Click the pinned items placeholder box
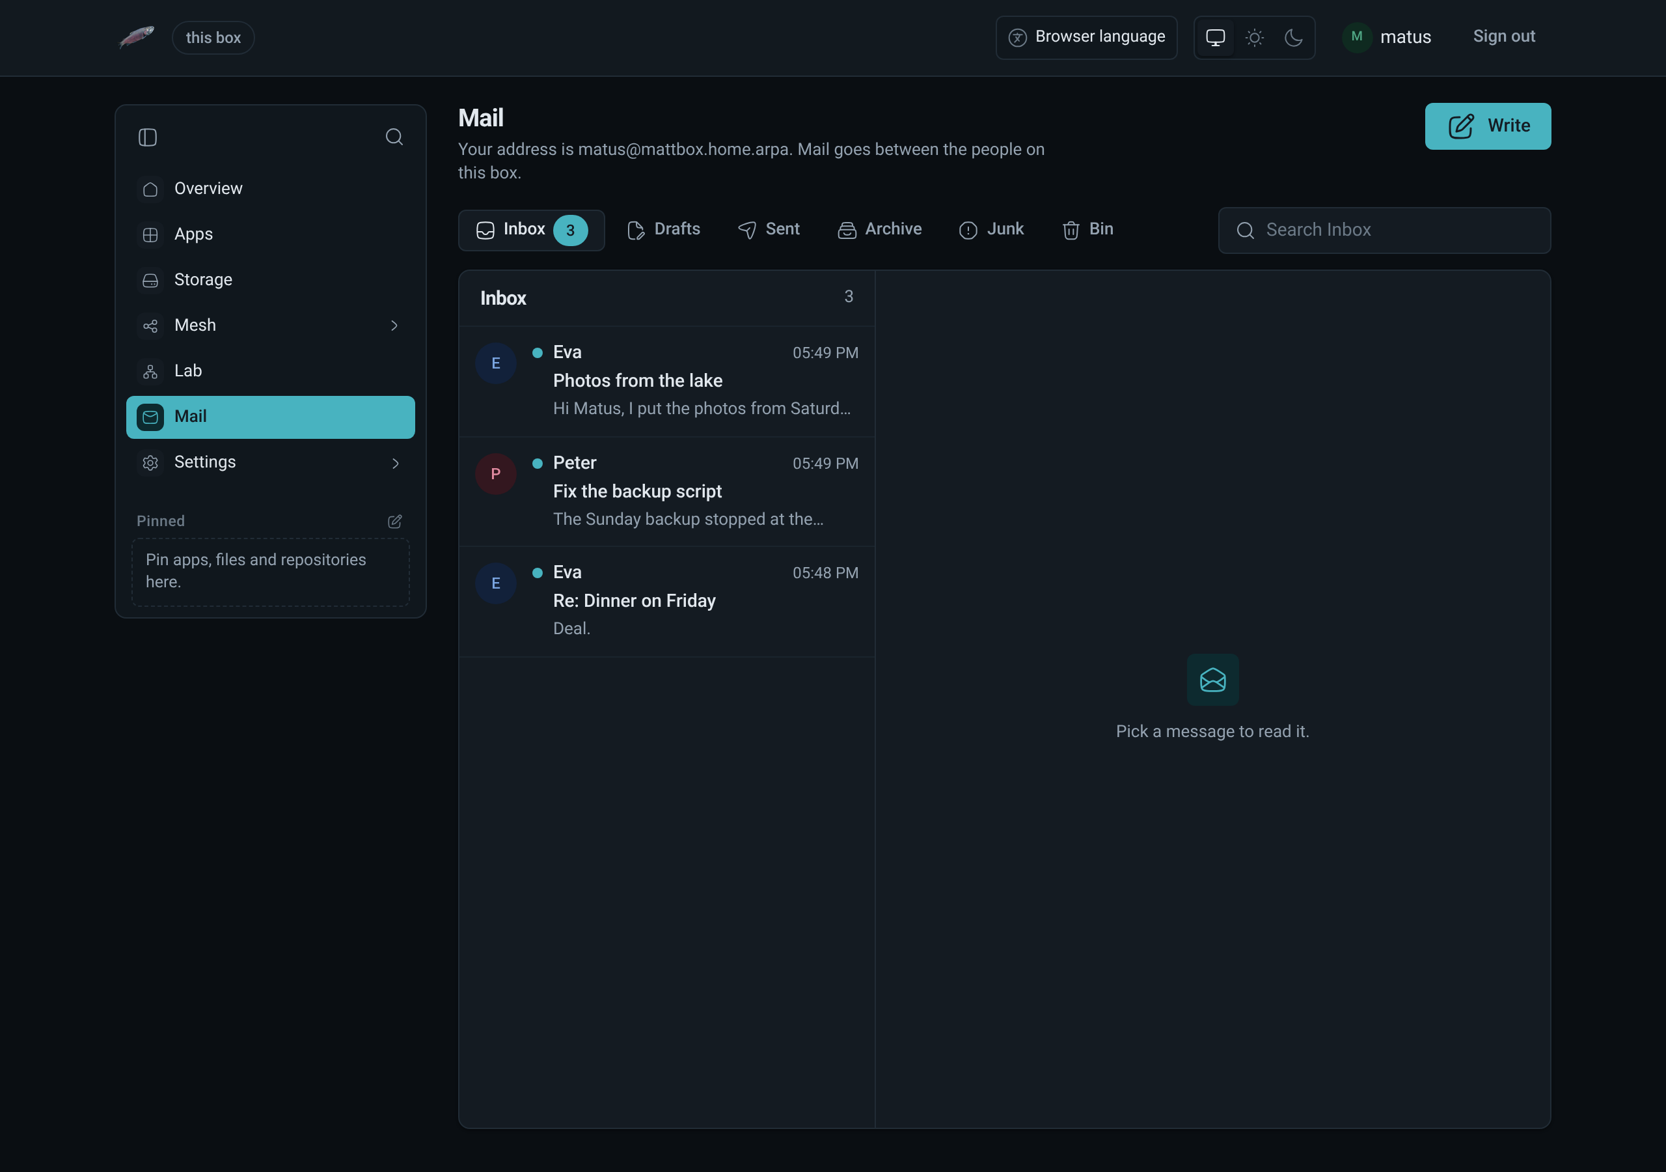The image size is (1666, 1172). pos(271,572)
